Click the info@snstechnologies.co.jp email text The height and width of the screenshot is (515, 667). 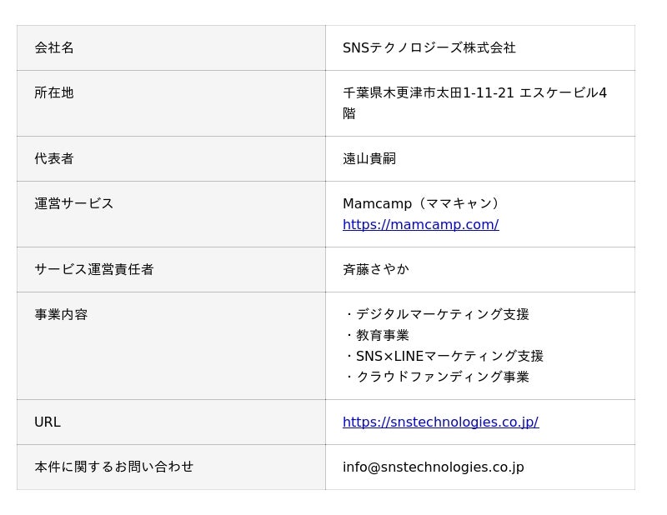[x=433, y=467]
